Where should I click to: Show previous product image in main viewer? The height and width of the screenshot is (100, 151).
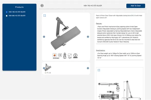pyautogui.click(x=44, y=37)
